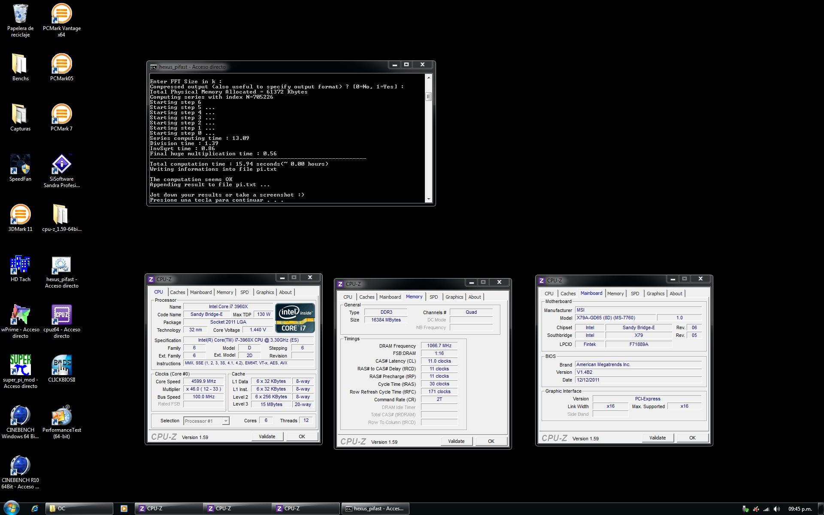Click BIOS Version value V1.4B2
This screenshot has height=515, width=824.
(638, 373)
